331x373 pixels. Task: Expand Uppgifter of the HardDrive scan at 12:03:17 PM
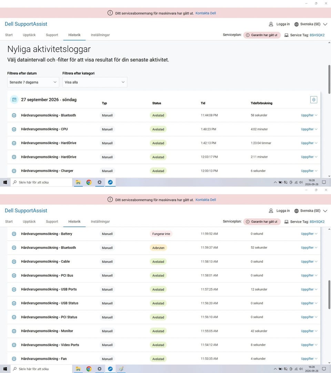pyautogui.click(x=309, y=157)
